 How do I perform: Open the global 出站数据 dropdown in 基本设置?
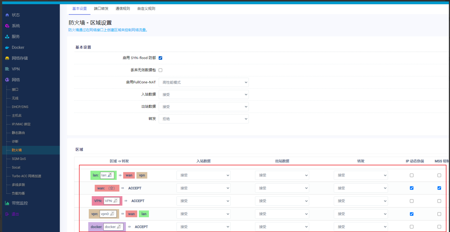pos(204,107)
